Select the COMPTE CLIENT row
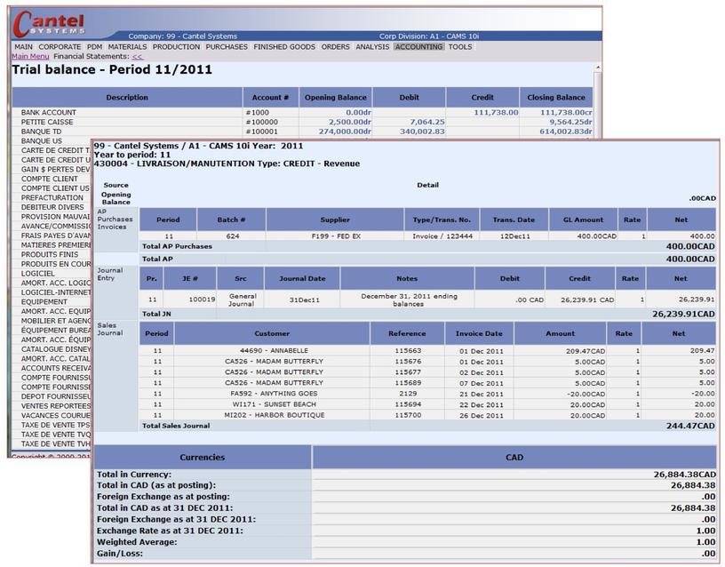Viewport: 725px width, 567px height. pyautogui.click(x=50, y=179)
